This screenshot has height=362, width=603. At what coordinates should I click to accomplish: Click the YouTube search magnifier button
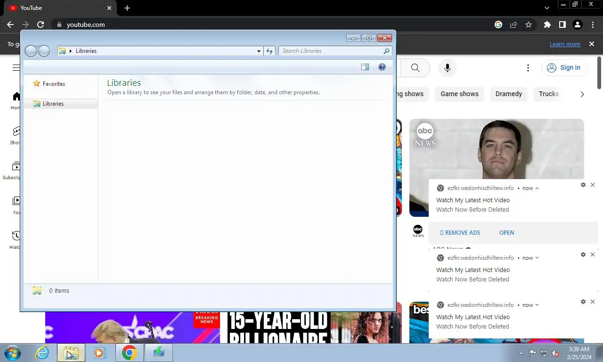point(415,68)
